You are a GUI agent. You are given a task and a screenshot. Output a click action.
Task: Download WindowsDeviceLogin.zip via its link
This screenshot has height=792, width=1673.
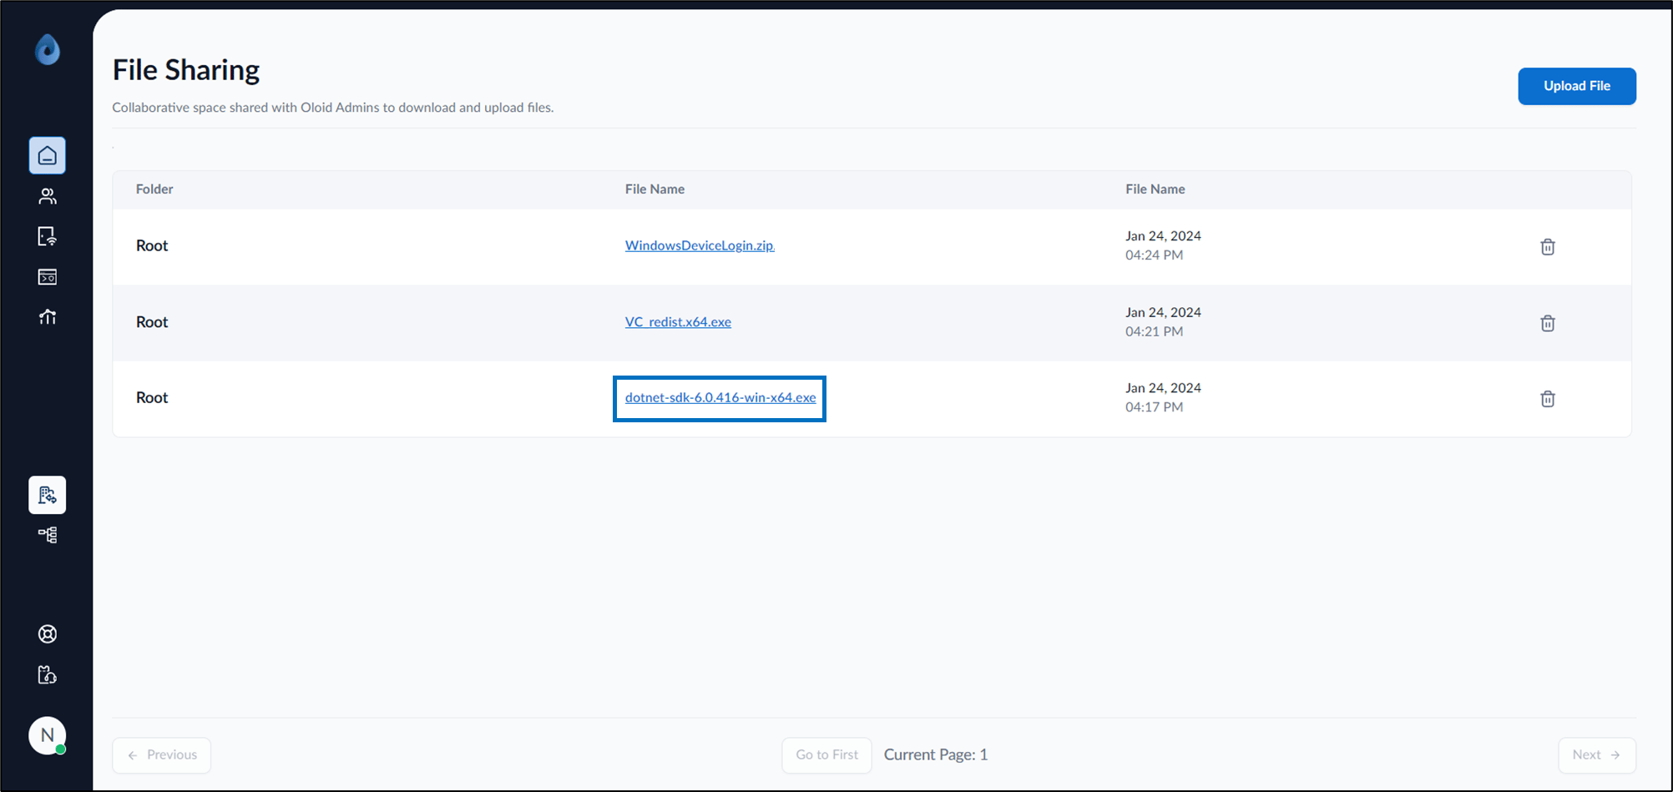click(700, 245)
